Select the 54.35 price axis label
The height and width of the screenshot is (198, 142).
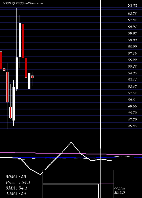coord(132,73)
